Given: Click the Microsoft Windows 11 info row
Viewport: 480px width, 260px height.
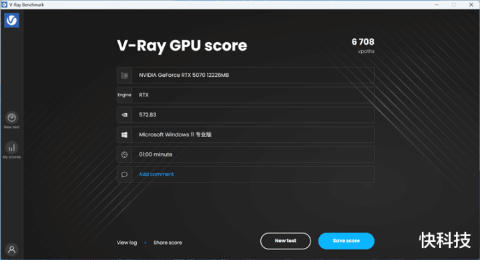Looking at the screenshot, I should (x=246, y=135).
